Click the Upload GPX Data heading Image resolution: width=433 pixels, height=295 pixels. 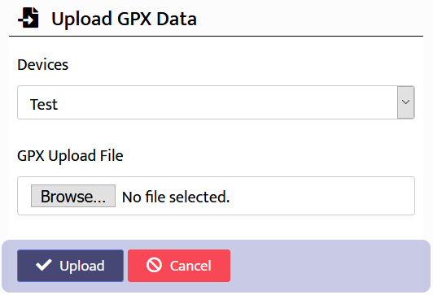point(124,19)
